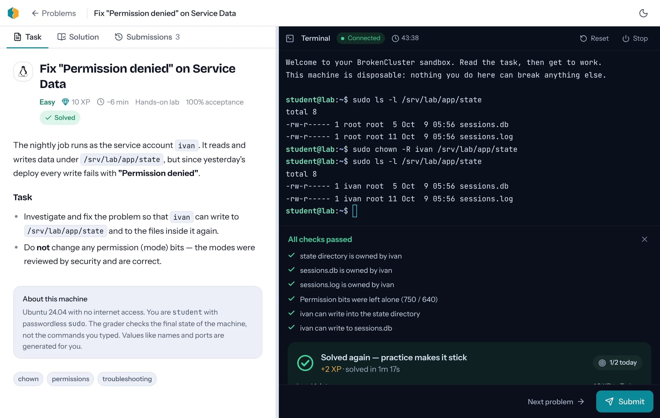Image resolution: width=660 pixels, height=418 pixels.
Task: Click the Connected status badge
Action: pos(360,38)
